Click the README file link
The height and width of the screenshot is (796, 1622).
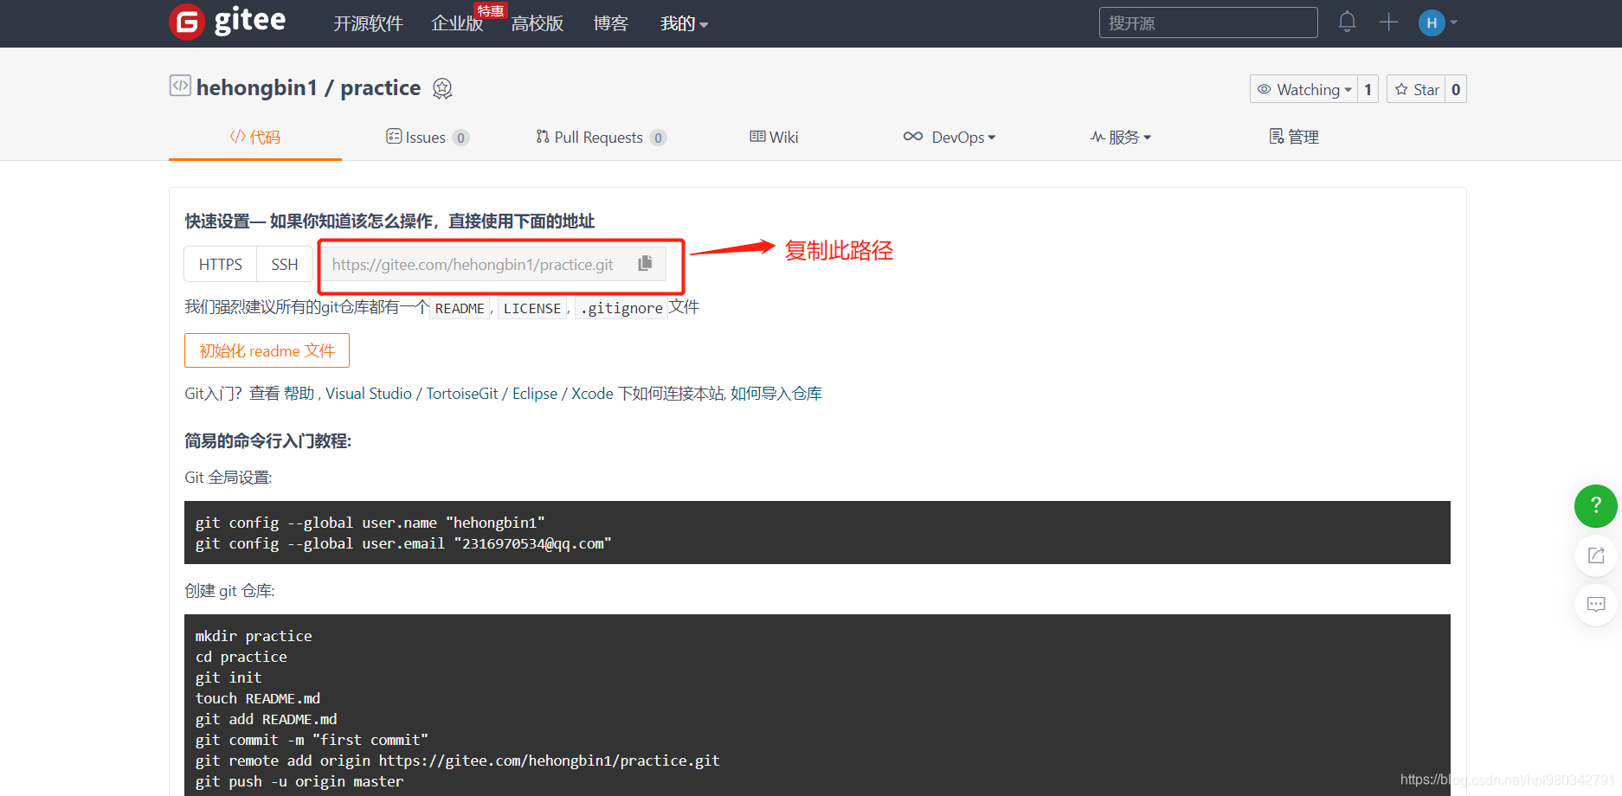(460, 308)
